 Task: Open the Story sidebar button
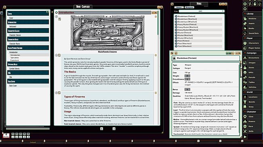252,107
